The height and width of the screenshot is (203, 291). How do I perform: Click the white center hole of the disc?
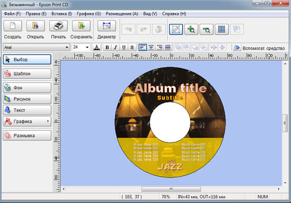pyautogui.click(x=170, y=122)
